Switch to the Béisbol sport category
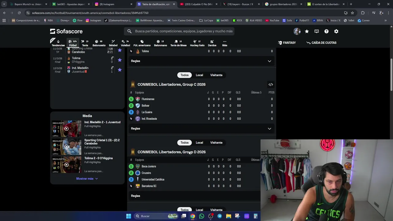This screenshot has height=221, width=393. pos(113,43)
